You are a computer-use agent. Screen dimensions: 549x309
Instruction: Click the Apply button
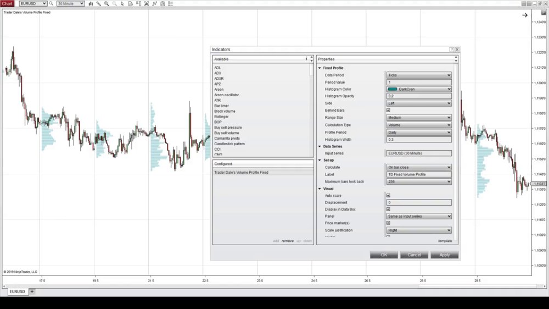pos(444,255)
